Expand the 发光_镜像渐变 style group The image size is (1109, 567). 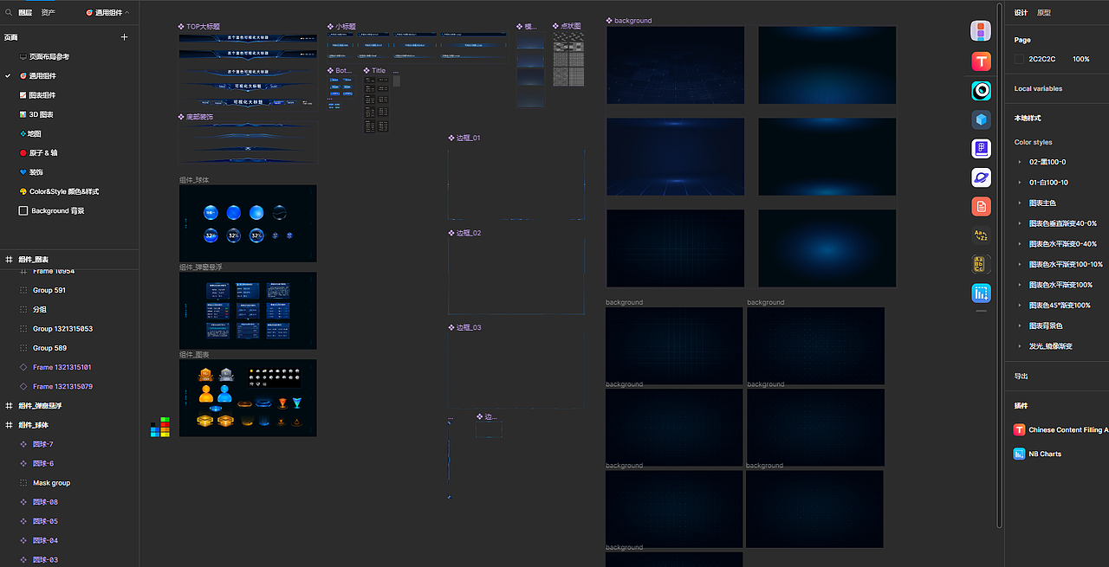point(1019,346)
